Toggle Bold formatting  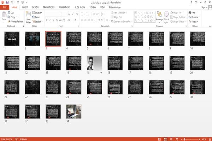click(47, 20)
